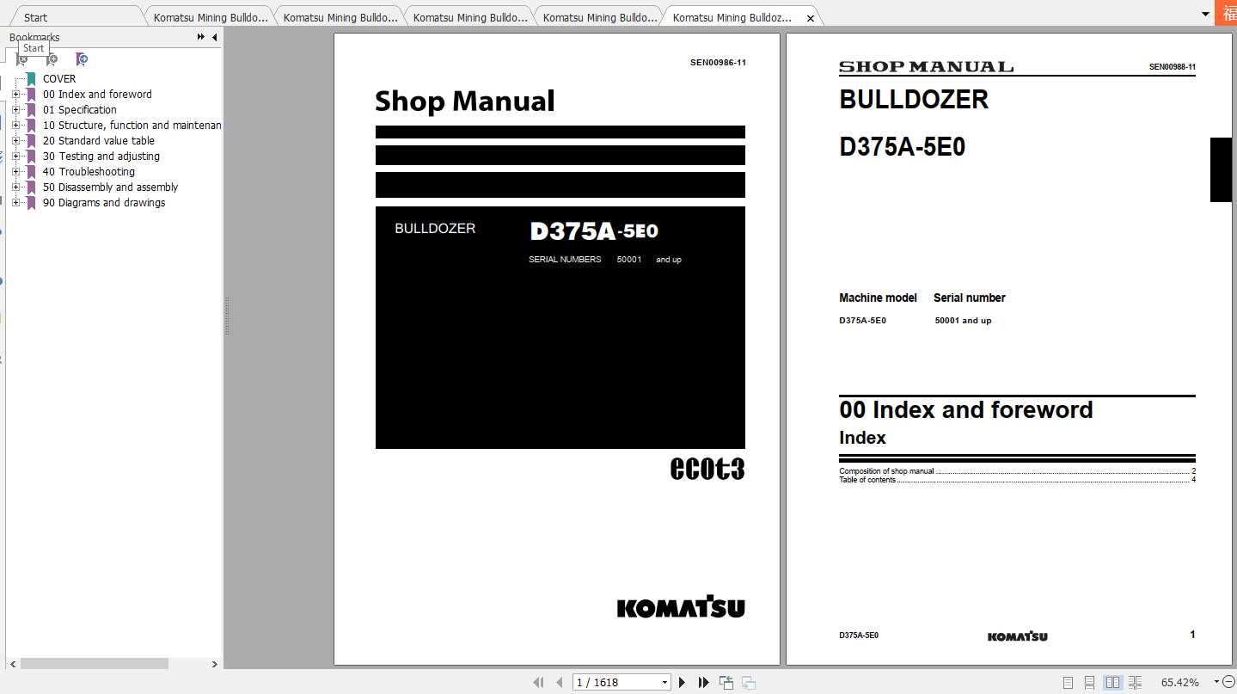Go to previous page button
The height and width of the screenshot is (694, 1237).
tap(559, 682)
